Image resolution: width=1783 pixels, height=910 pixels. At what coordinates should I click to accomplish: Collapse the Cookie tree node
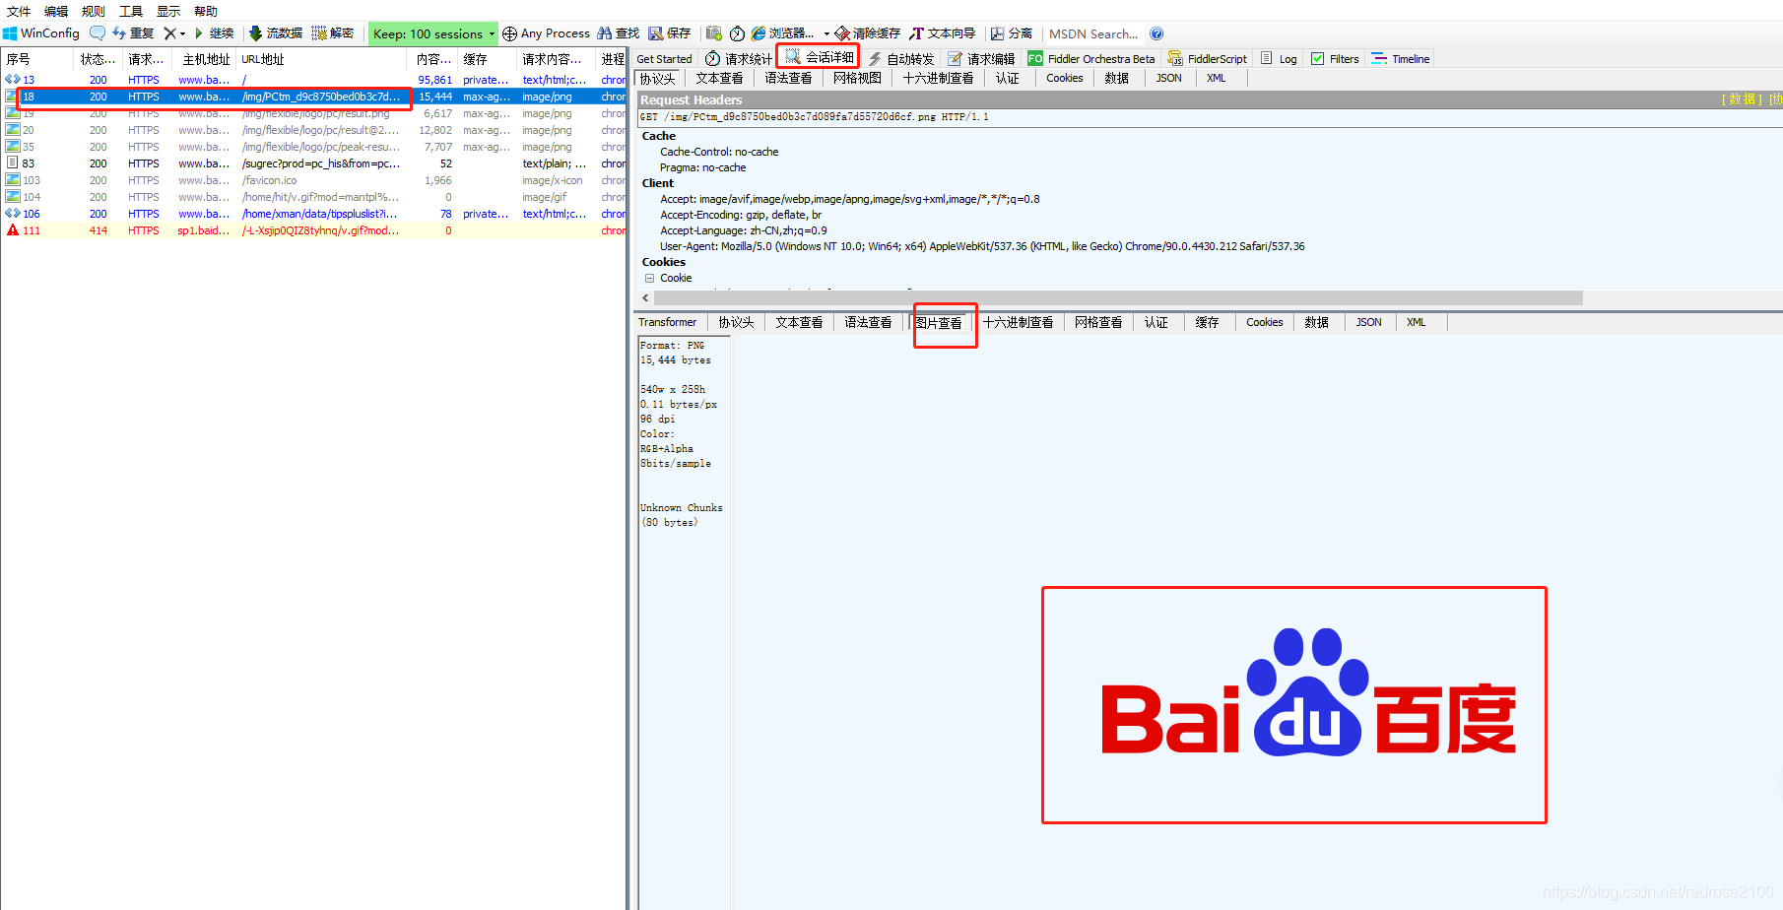(x=649, y=278)
